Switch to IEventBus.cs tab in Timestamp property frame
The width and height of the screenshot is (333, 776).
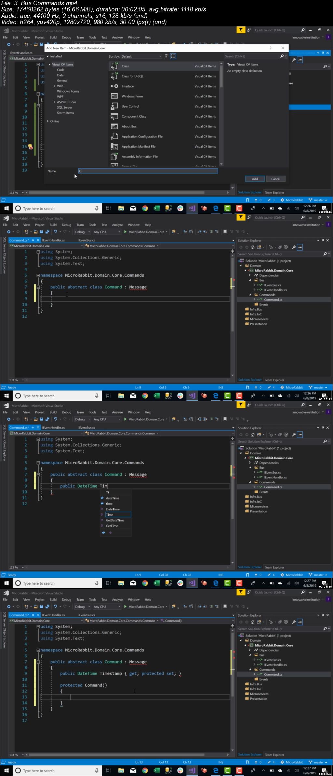(x=87, y=615)
